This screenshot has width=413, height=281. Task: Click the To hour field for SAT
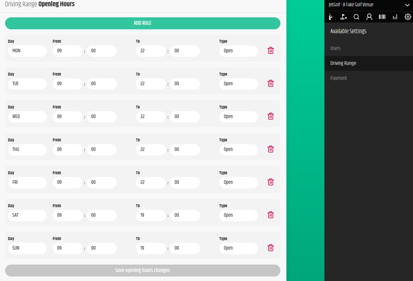[151, 215]
